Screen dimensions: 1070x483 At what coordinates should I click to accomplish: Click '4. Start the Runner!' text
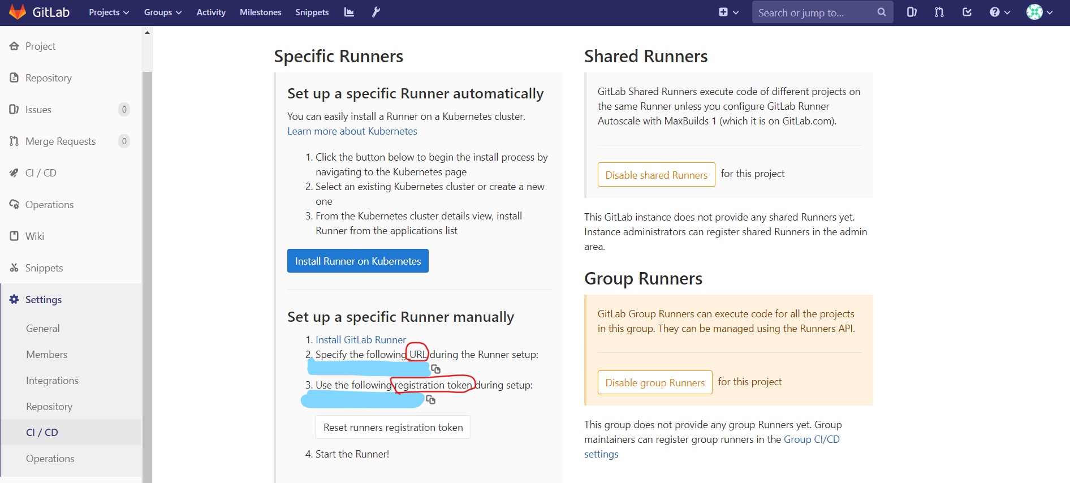[347, 454]
